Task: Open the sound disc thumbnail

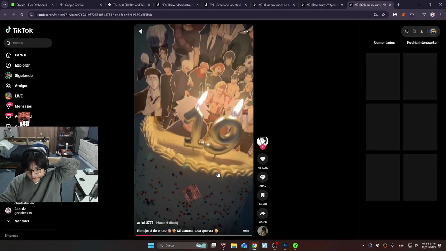Action: click(x=263, y=231)
